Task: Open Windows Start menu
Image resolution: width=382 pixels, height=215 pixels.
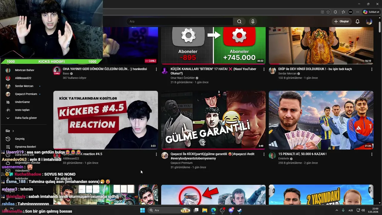Action: [143, 210]
